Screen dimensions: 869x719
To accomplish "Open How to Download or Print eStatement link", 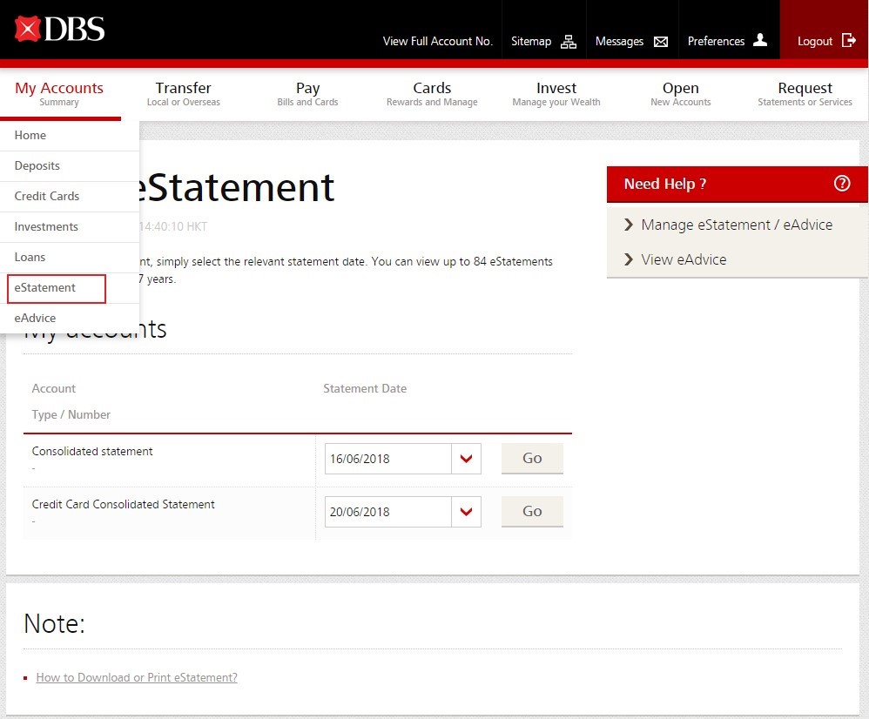I will (137, 677).
